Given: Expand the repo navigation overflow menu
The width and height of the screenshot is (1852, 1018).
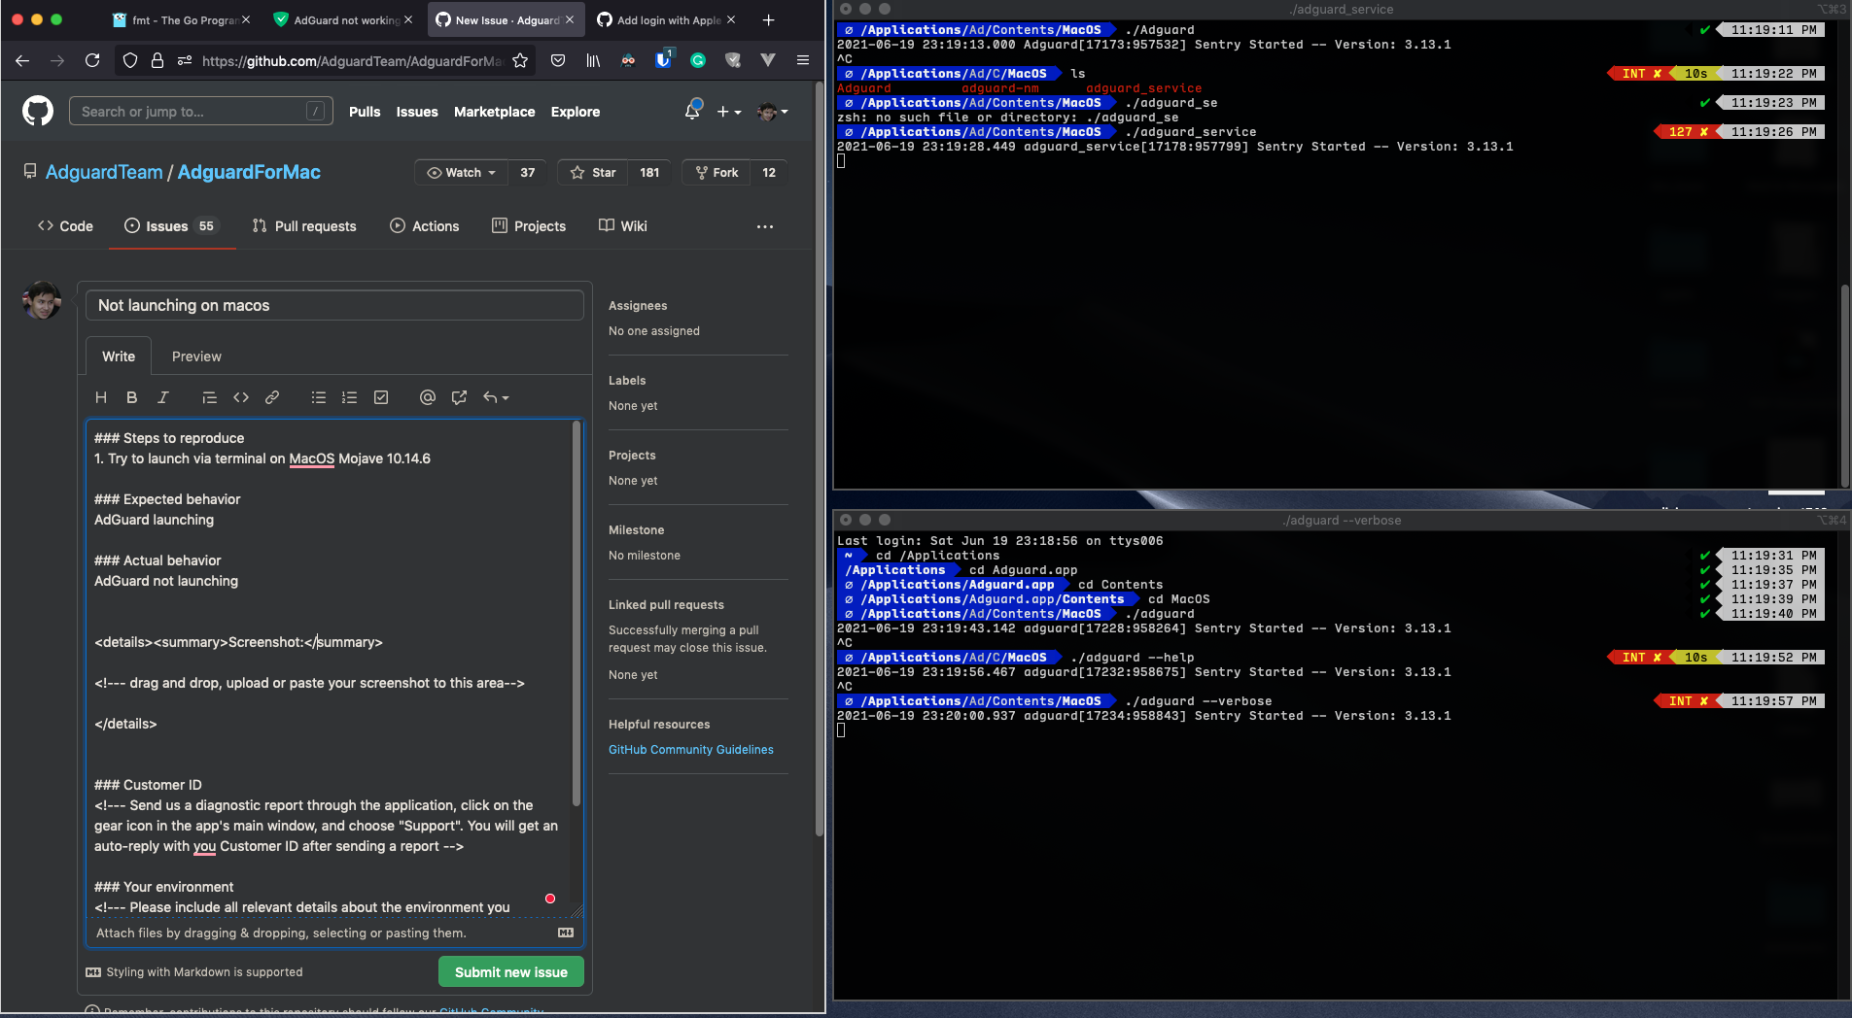Looking at the screenshot, I should pos(764,226).
